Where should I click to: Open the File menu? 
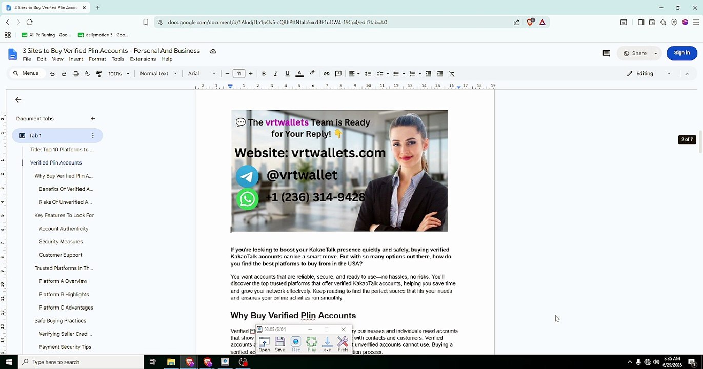point(27,59)
